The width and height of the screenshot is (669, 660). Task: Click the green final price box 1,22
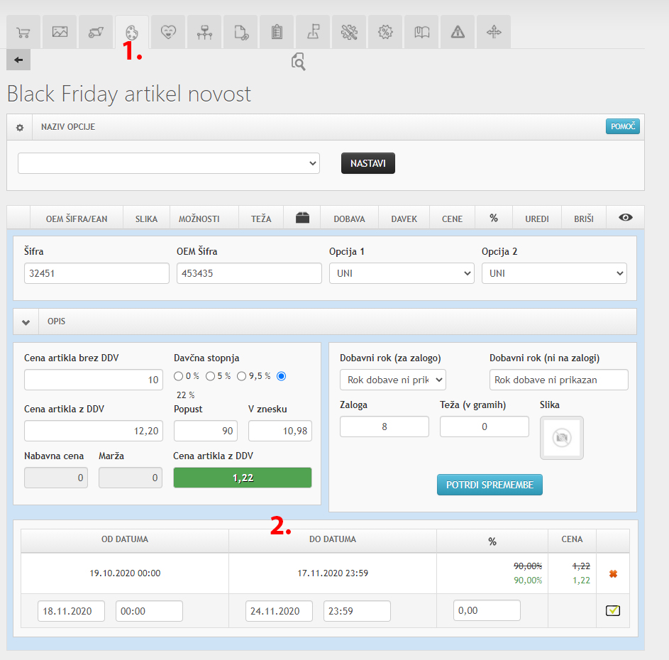243,478
